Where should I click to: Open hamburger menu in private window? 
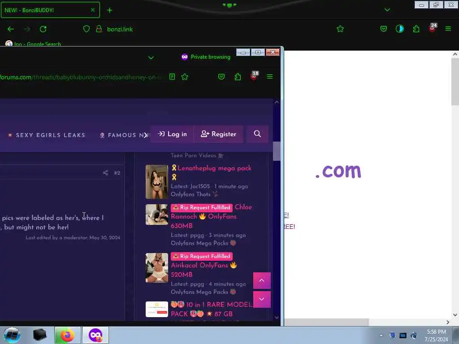click(269, 77)
